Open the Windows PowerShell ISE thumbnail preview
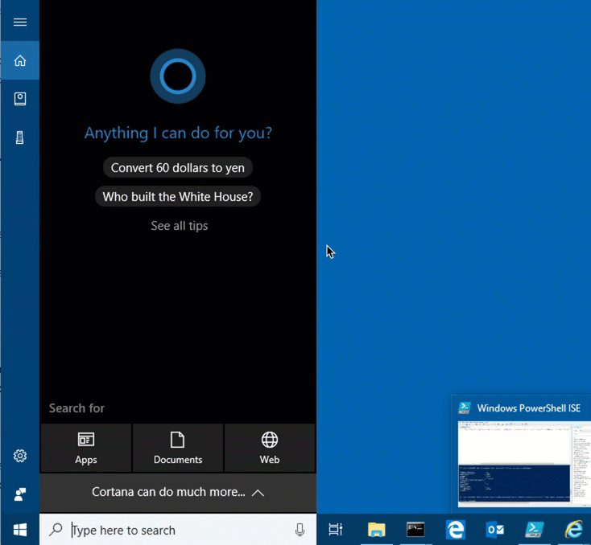 (x=524, y=465)
